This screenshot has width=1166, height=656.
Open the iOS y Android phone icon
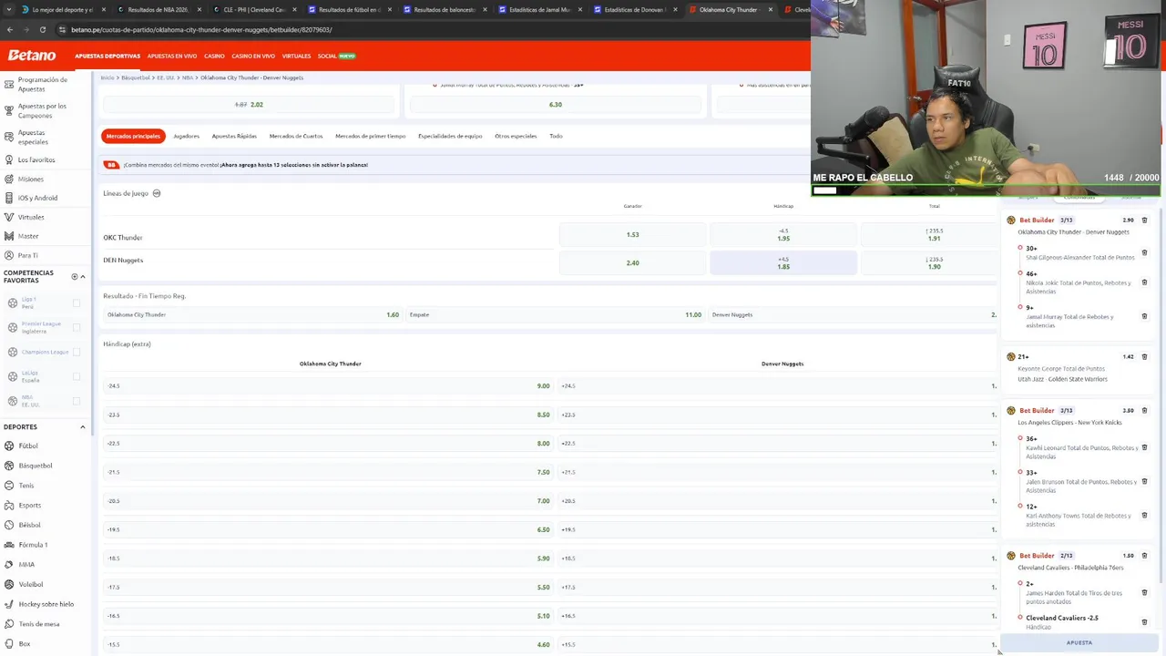(x=9, y=198)
